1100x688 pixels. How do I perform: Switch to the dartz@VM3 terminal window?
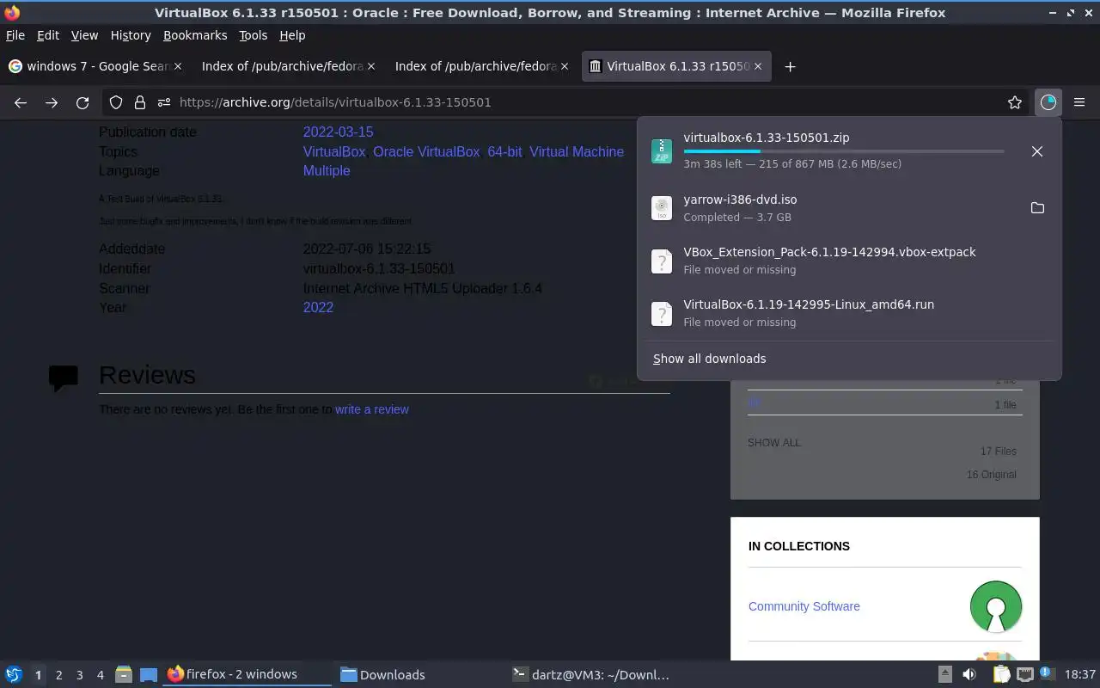pyautogui.click(x=591, y=674)
